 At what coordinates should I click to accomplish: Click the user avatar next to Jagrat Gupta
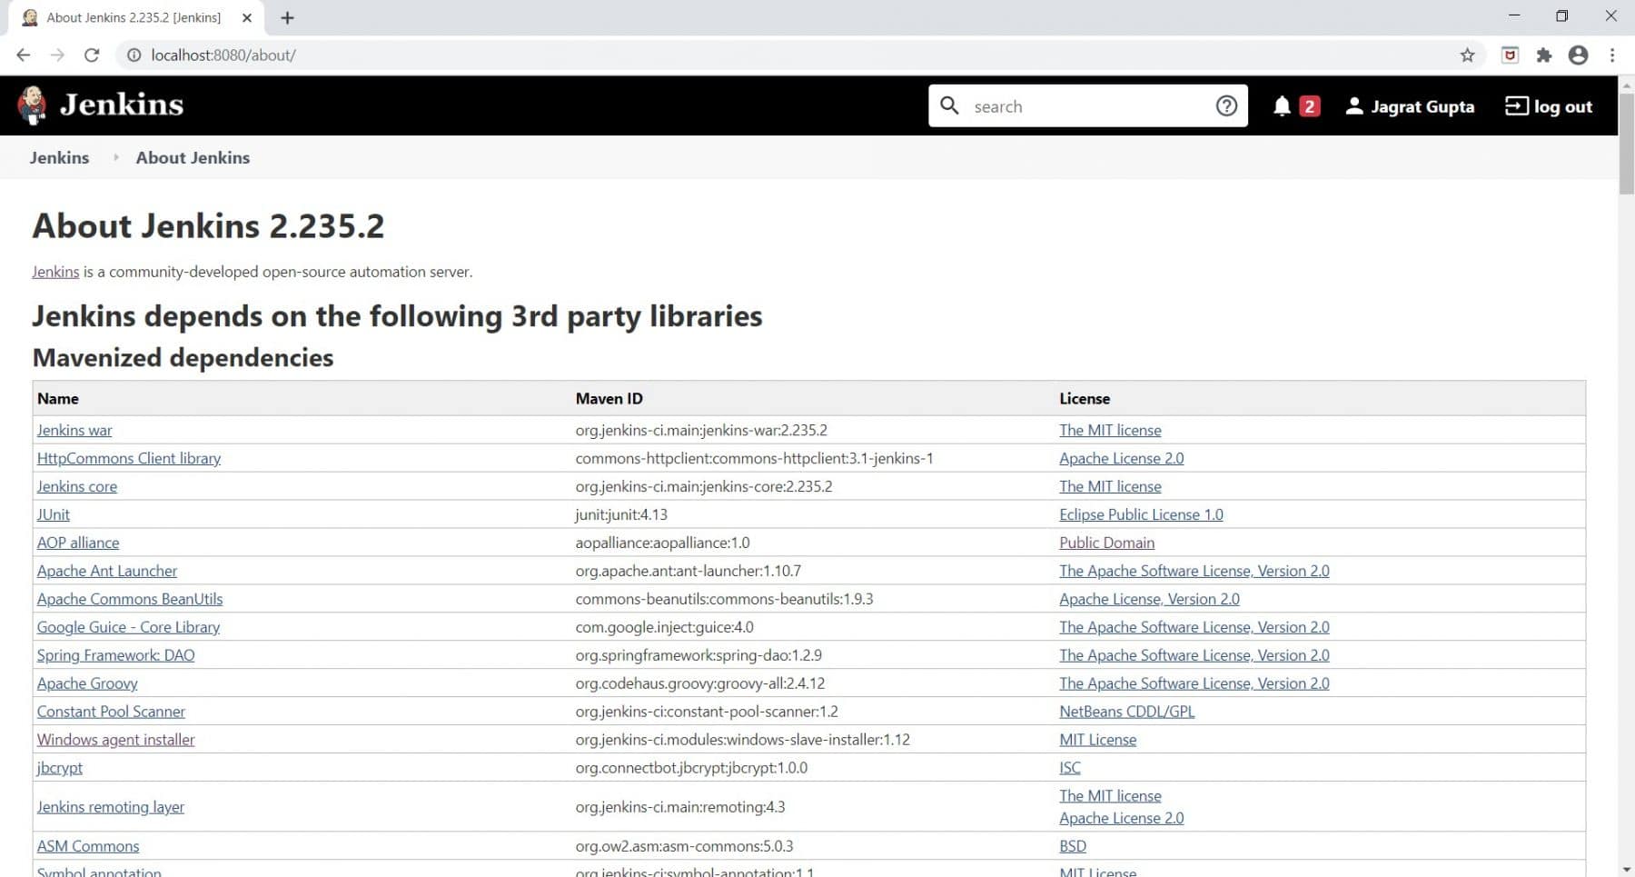tap(1353, 105)
